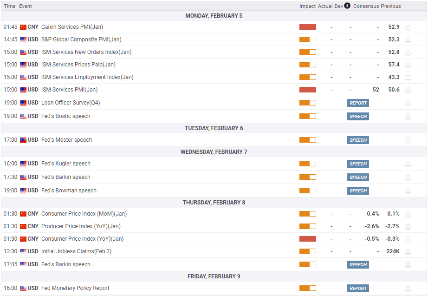
Task: Open SPEECH button for Fed's Kugler
Action: pos(358,164)
